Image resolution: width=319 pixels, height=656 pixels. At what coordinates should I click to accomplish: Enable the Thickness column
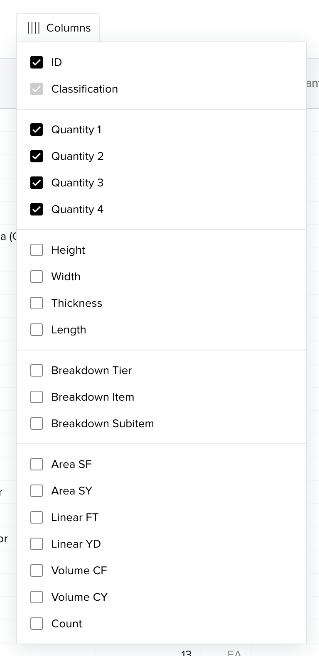point(37,303)
